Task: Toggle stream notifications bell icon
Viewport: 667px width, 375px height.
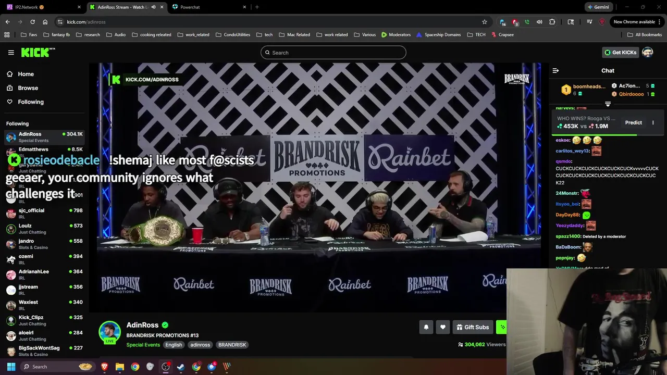Action: tap(426, 327)
